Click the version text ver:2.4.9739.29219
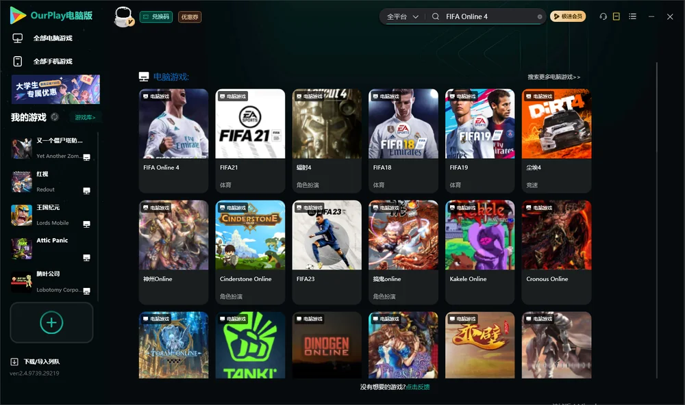 pyautogui.click(x=34, y=374)
